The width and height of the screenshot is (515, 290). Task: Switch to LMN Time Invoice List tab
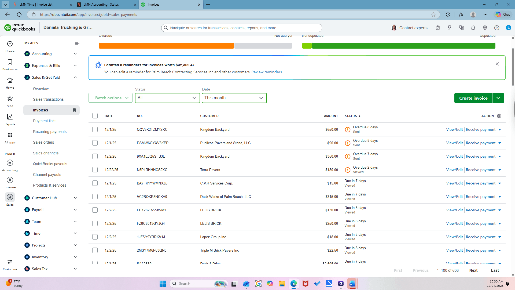click(42, 5)
